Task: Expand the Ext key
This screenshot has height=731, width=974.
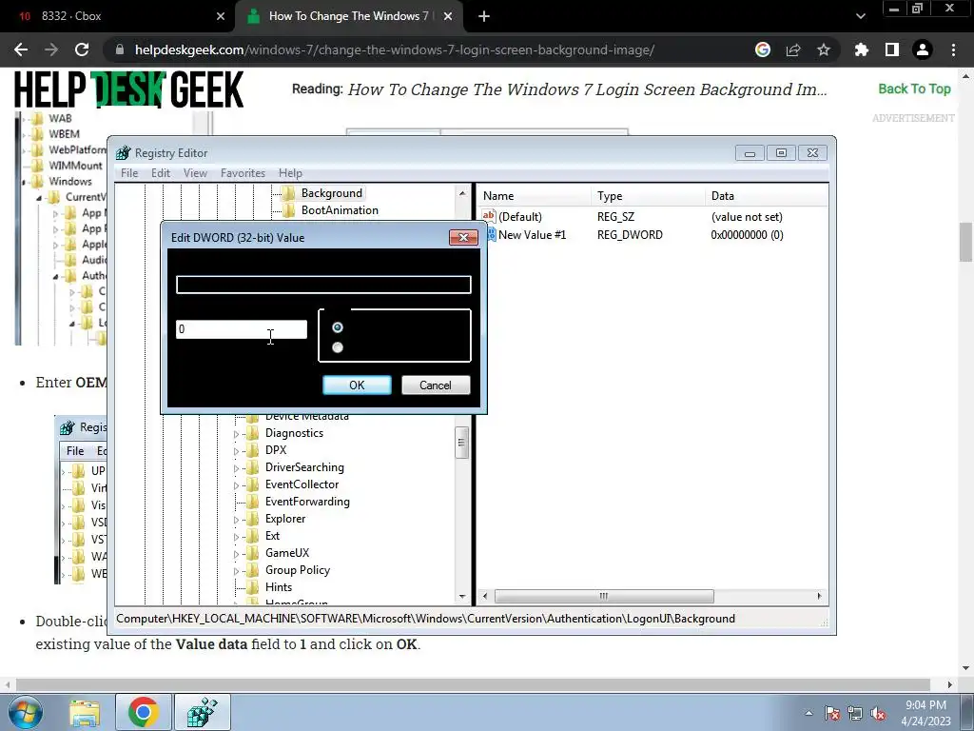Action: (236, 537)
